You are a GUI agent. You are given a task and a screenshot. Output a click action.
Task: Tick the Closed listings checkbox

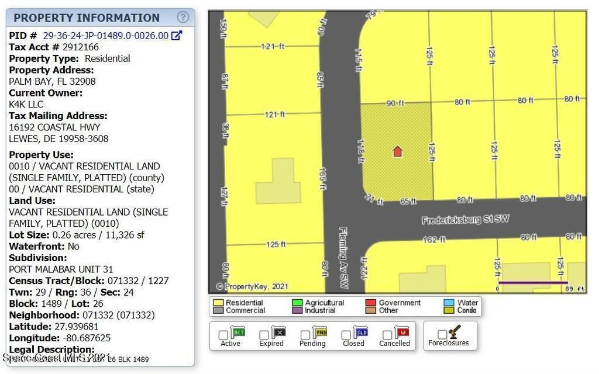tap(346, 335)
